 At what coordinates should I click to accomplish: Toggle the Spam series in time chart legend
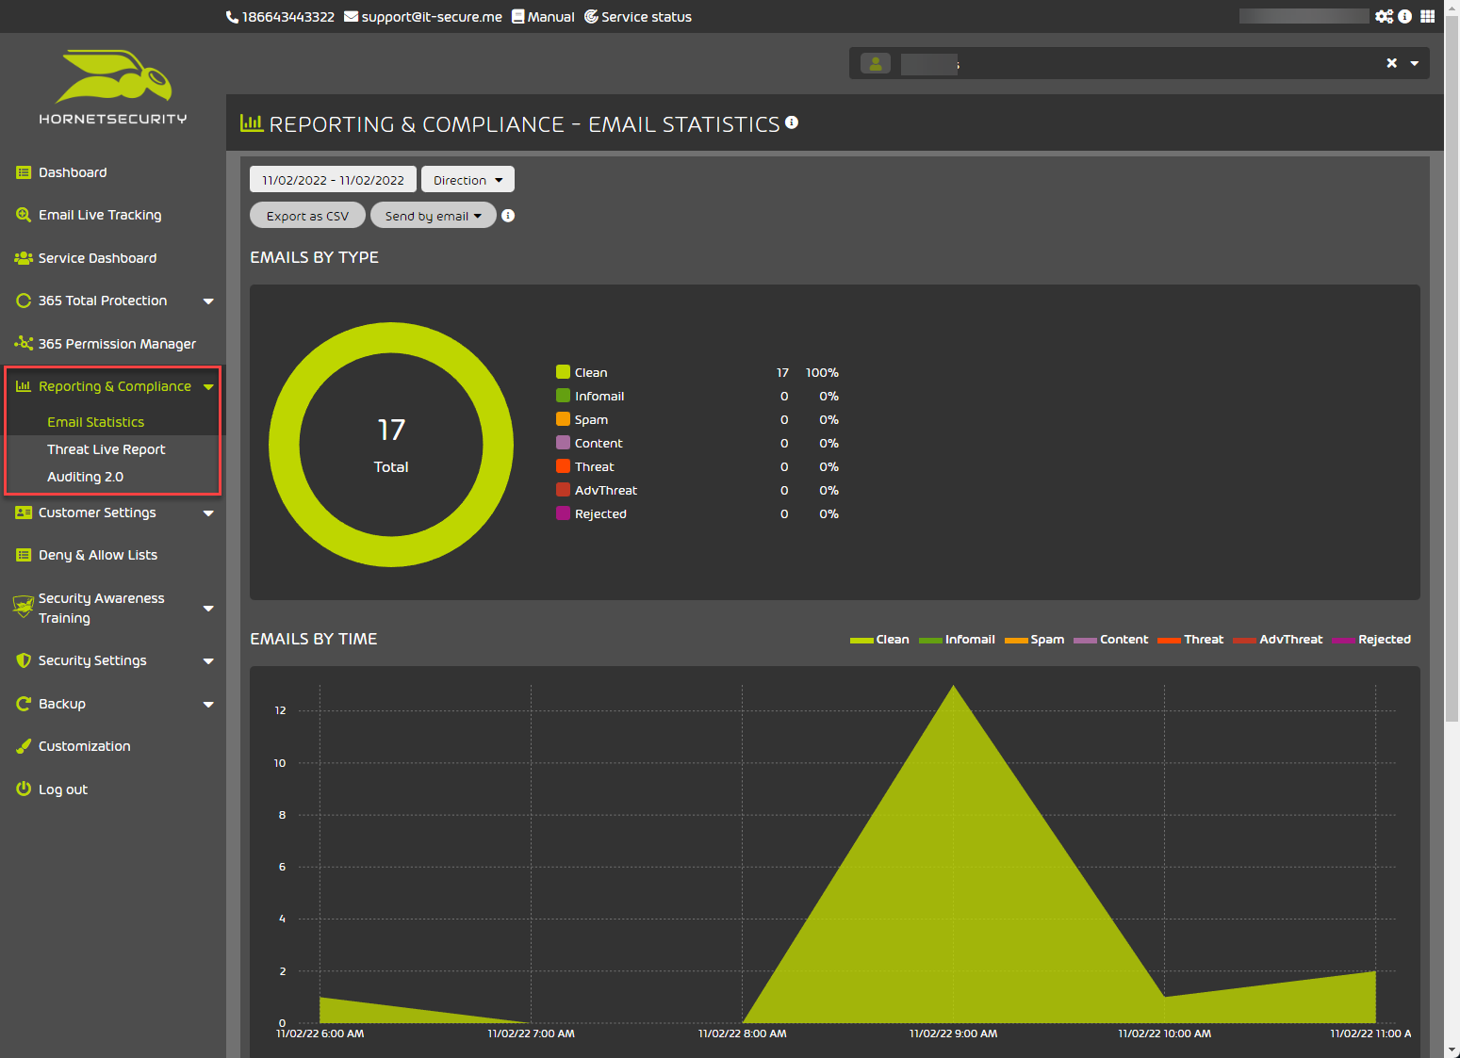pyautogui.click(x=1034, y=640)
